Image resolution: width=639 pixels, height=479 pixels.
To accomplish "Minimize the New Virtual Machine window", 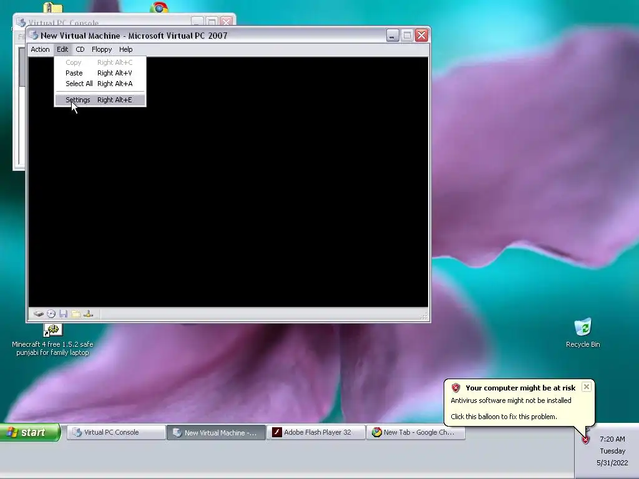I will coord(393,36).
